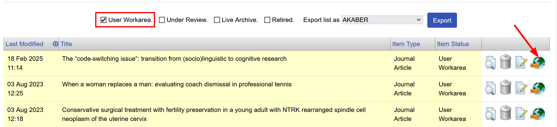This screenshot has height=127, width=557.
Task: Enable the Under Review filter checkbox
Action: coord(162,20)
